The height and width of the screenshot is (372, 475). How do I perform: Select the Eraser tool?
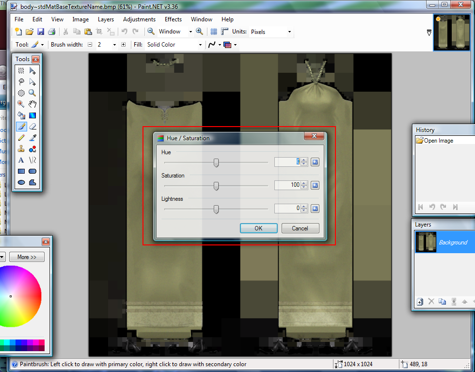[32, 127]
